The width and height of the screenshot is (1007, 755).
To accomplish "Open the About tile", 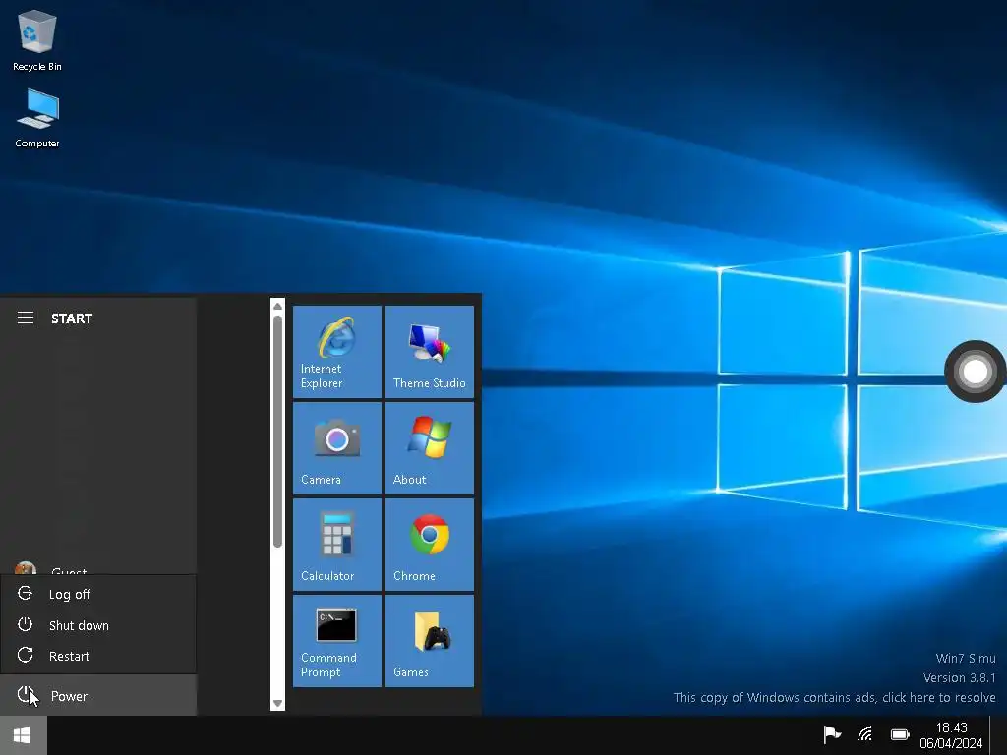I will (x=430, y=448).
